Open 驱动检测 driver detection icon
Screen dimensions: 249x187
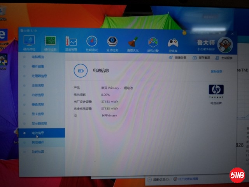point(113,44)
